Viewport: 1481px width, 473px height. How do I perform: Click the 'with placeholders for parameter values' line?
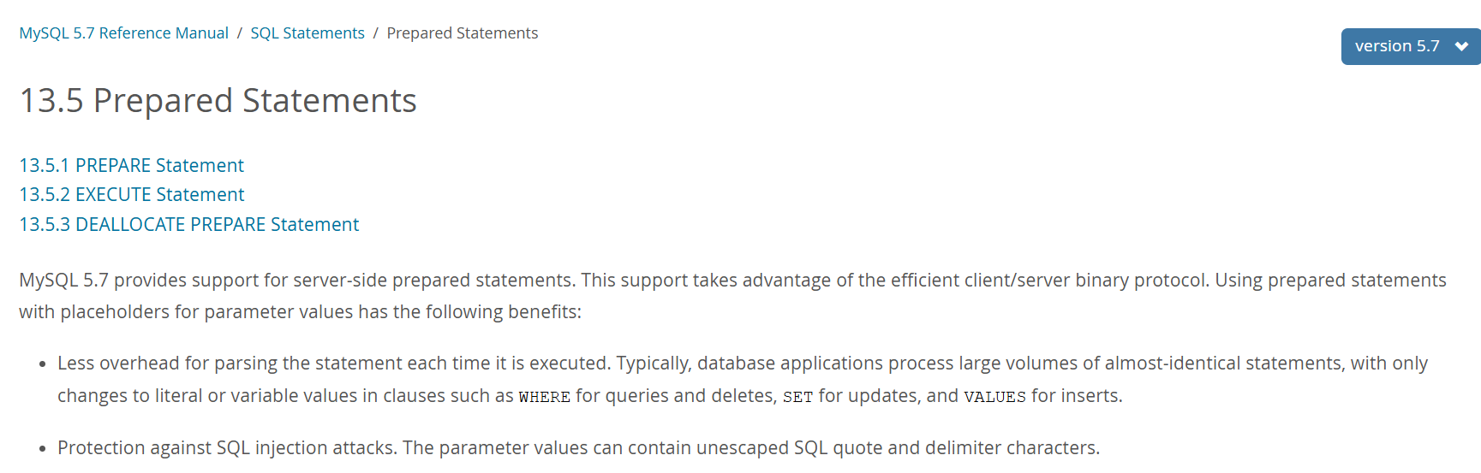point(300,312)
